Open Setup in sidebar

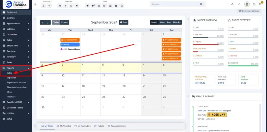pyautogui.click(x=16, y=119)
